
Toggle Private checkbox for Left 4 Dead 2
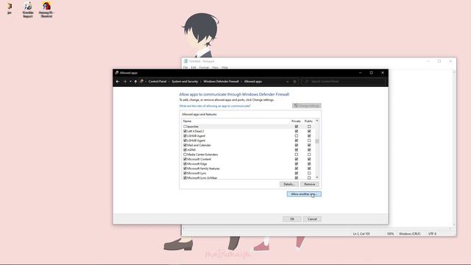click(x=297, y=131)
